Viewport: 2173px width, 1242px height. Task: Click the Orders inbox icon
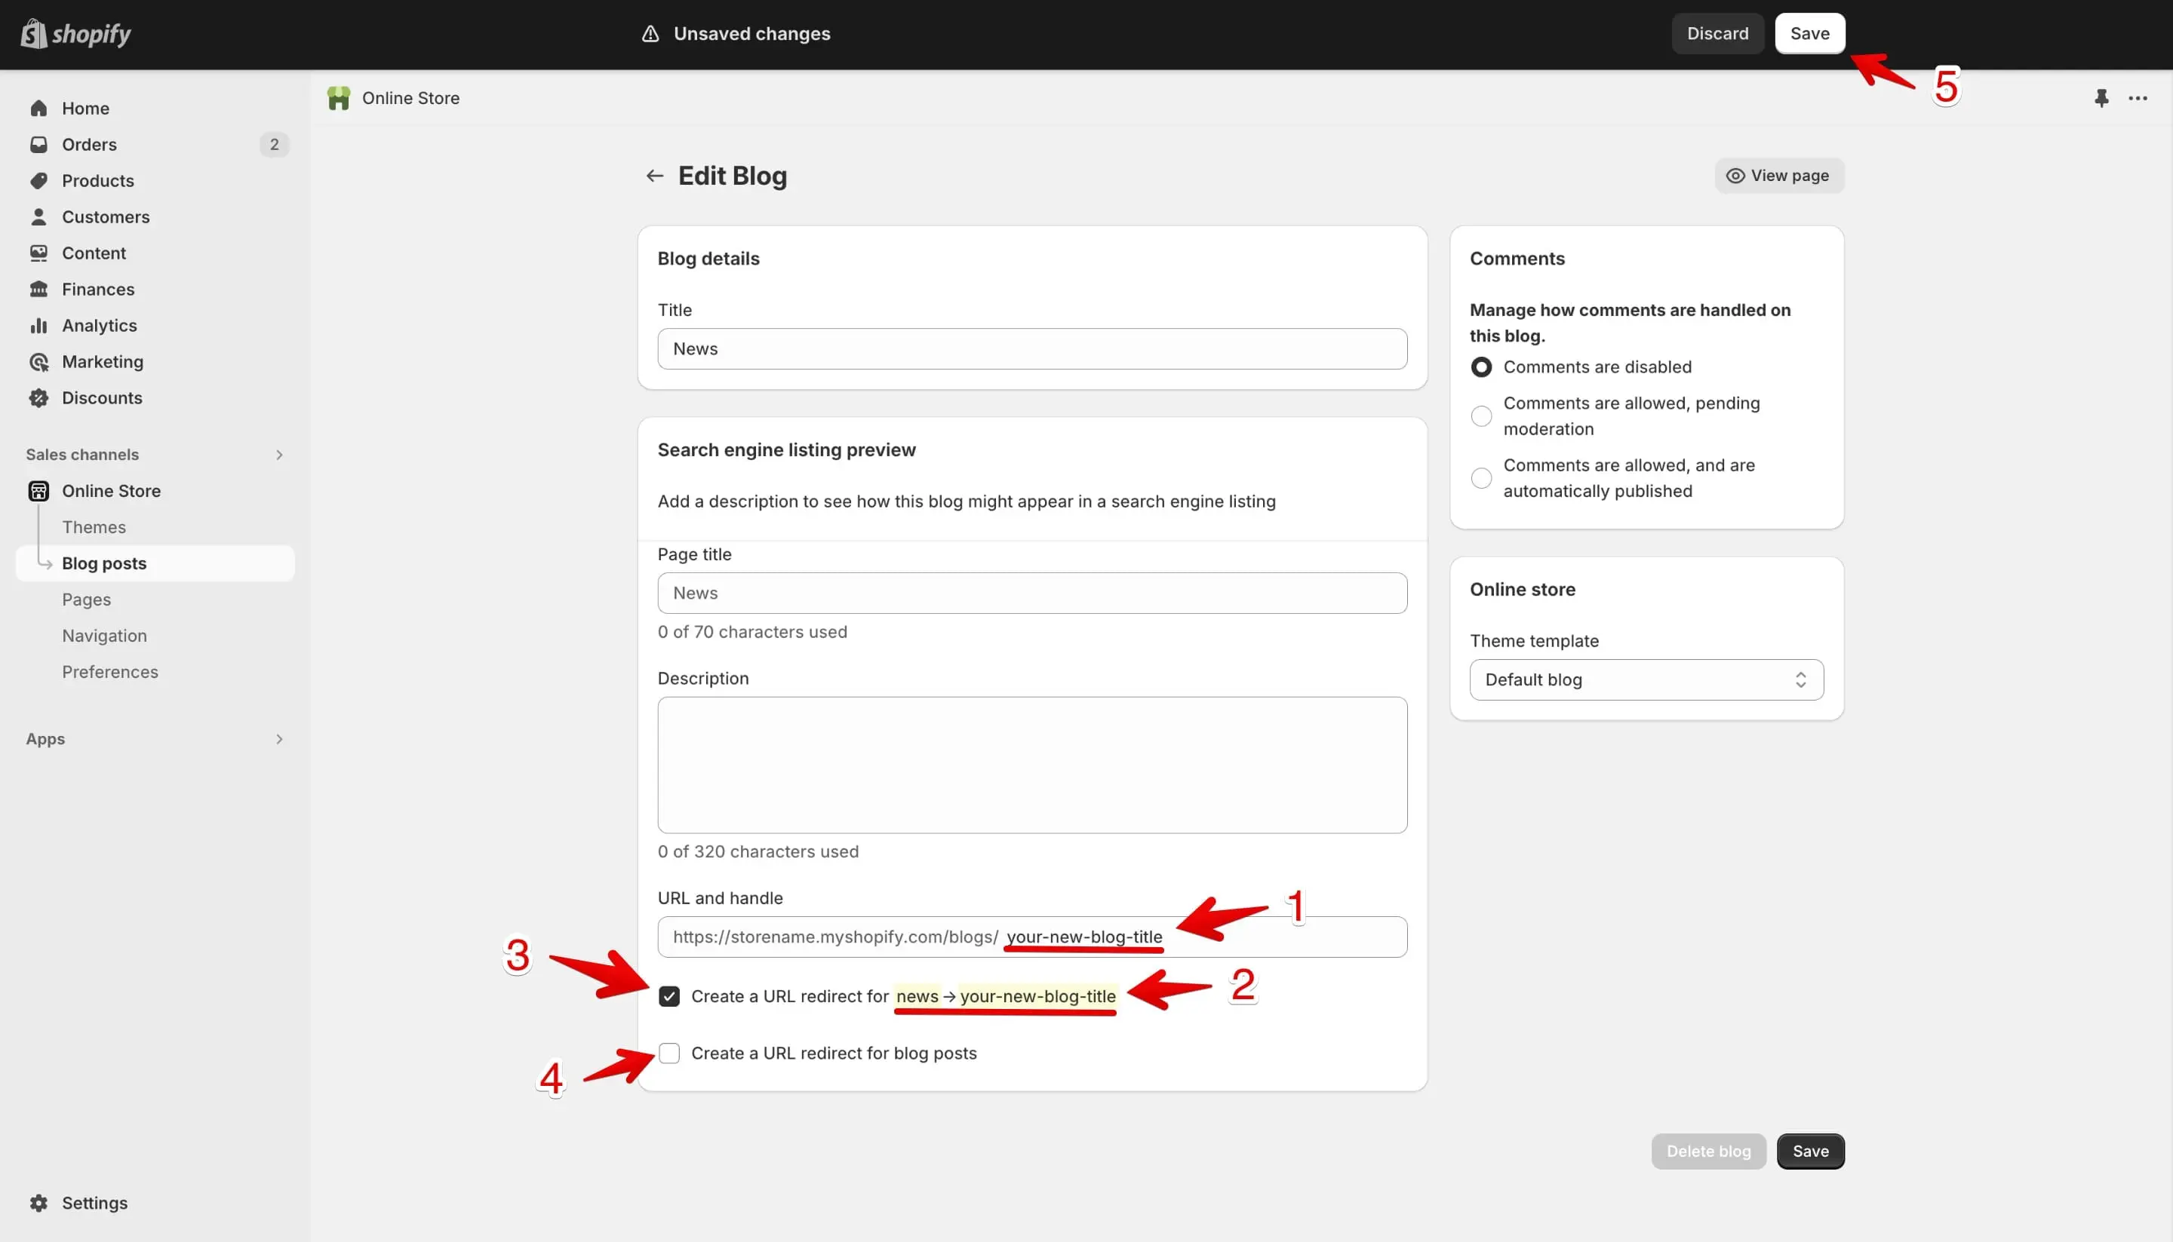pyautogui.click(x=38, y=144)
